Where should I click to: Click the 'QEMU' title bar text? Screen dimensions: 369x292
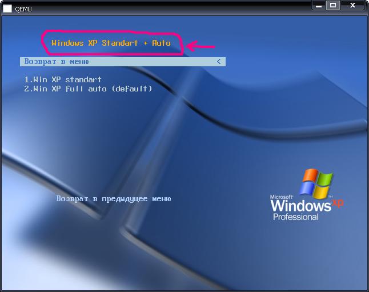tap(23, 9)
